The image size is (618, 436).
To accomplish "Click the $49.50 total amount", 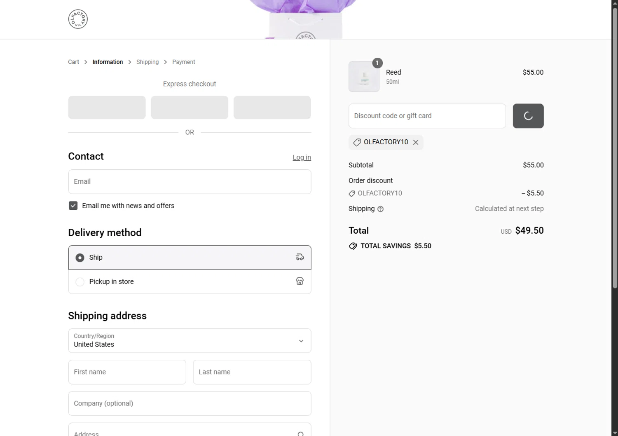I will pos(529,230).
